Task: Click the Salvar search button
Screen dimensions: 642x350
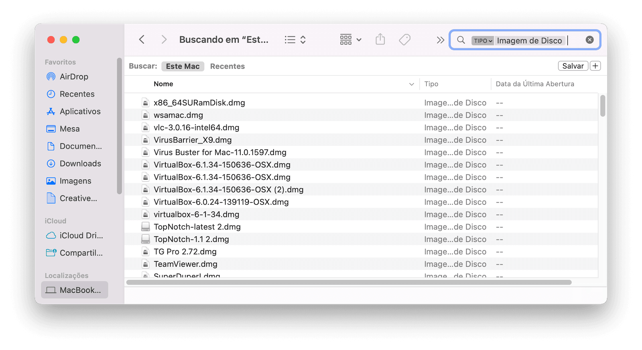Action: point(573,66)
